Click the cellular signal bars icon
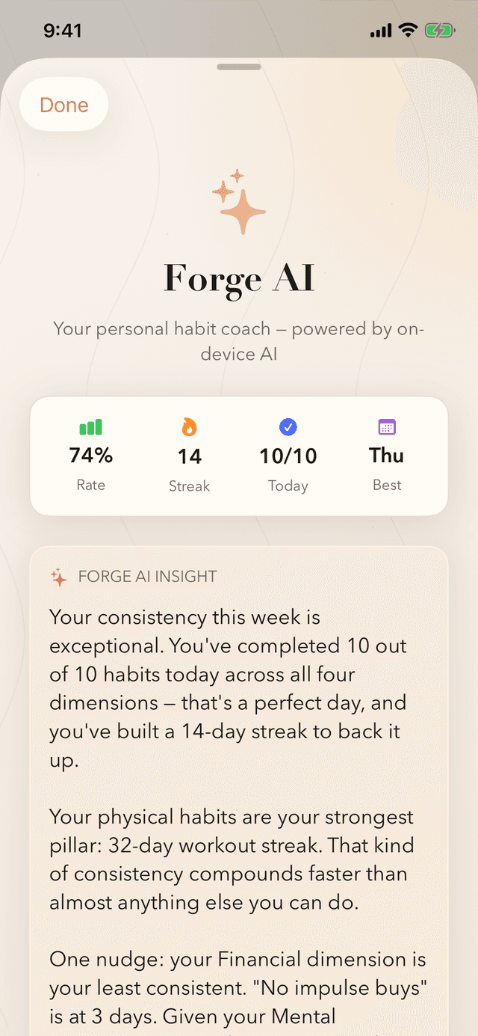The image size is (478, 1036). (380, 31)
